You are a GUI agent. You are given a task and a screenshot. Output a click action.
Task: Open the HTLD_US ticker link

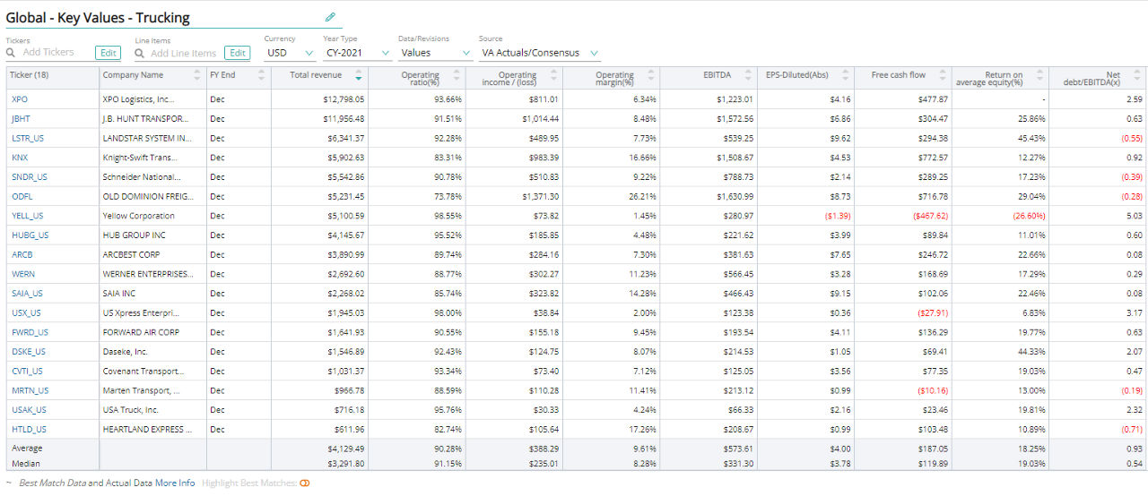tap(27, 429)
